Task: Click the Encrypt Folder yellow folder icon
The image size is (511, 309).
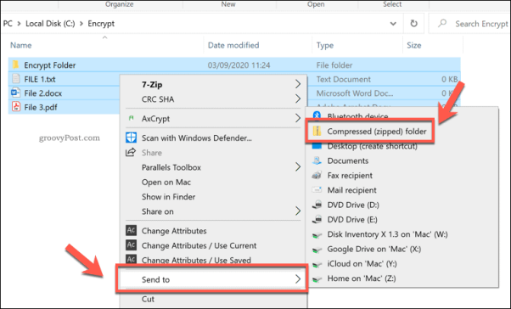Action: tap(15, 65)
